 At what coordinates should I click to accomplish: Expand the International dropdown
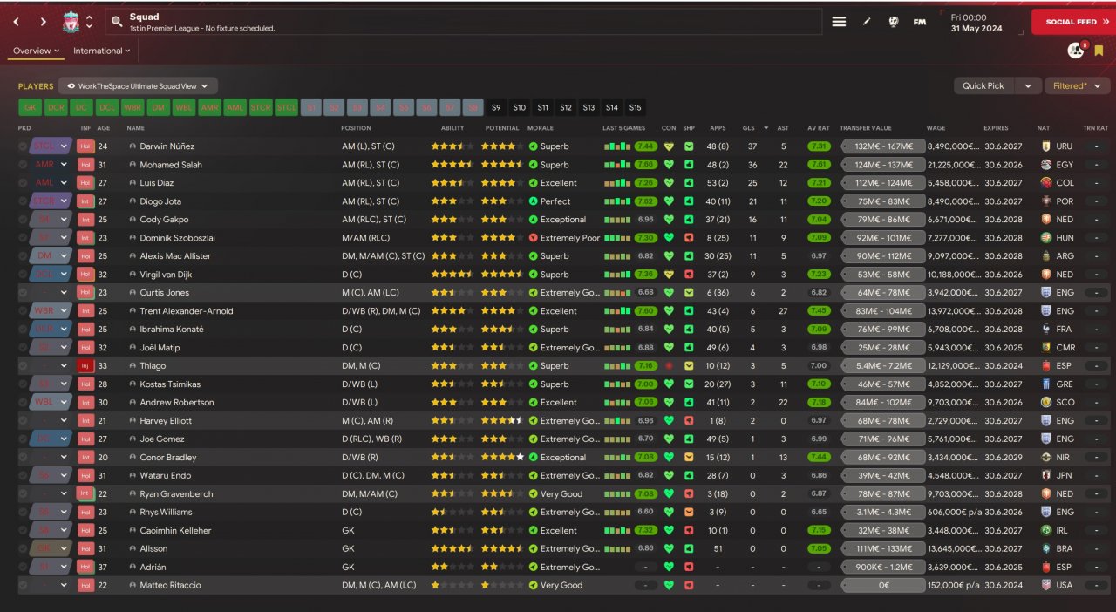(x=101, y=51)
